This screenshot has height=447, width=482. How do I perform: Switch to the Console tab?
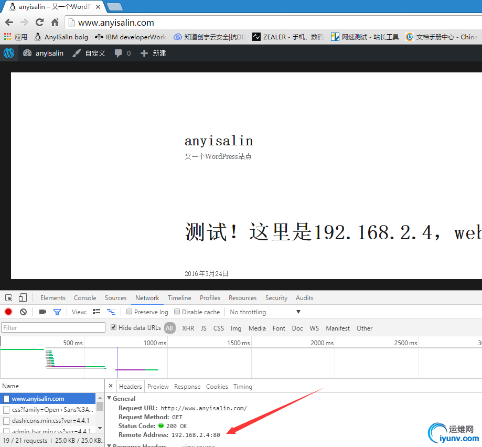(85, 298)
